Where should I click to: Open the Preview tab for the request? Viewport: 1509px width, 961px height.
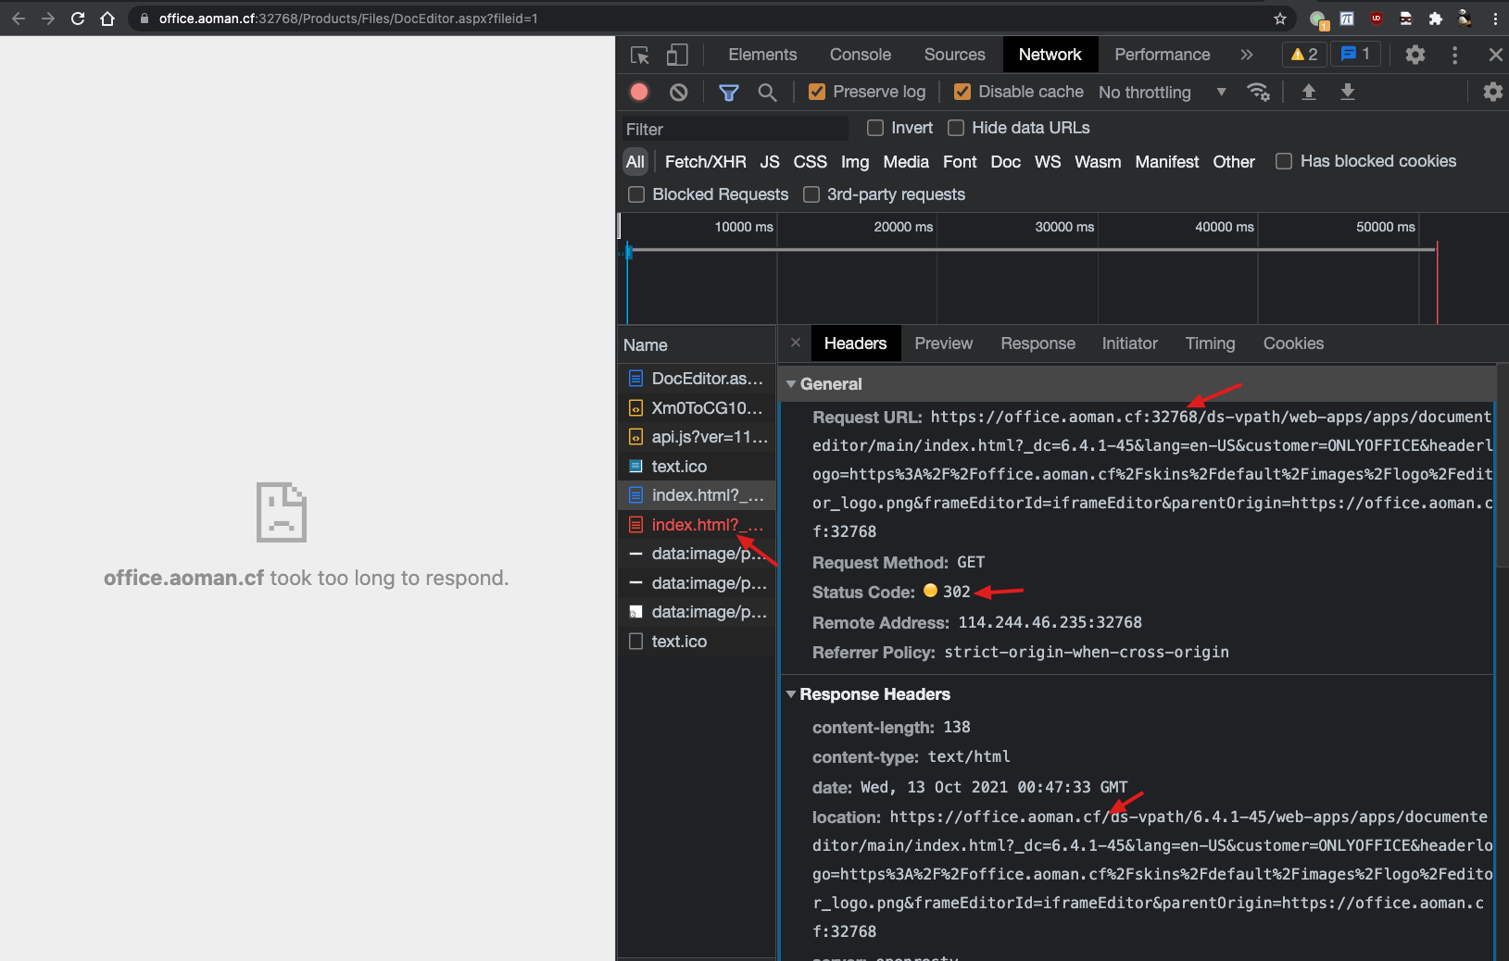943,343
